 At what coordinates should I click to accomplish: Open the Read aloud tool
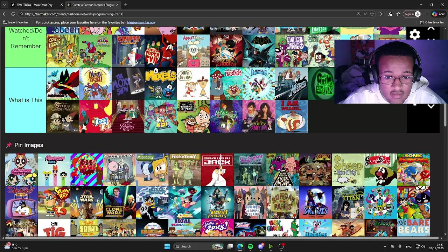pyautogui.click(x=365, y=14)
